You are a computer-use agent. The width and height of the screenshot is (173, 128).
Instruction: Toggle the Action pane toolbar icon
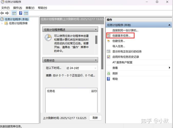tap(26, 13)
